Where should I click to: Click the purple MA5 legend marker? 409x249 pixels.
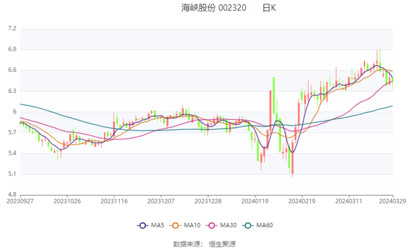143,226
